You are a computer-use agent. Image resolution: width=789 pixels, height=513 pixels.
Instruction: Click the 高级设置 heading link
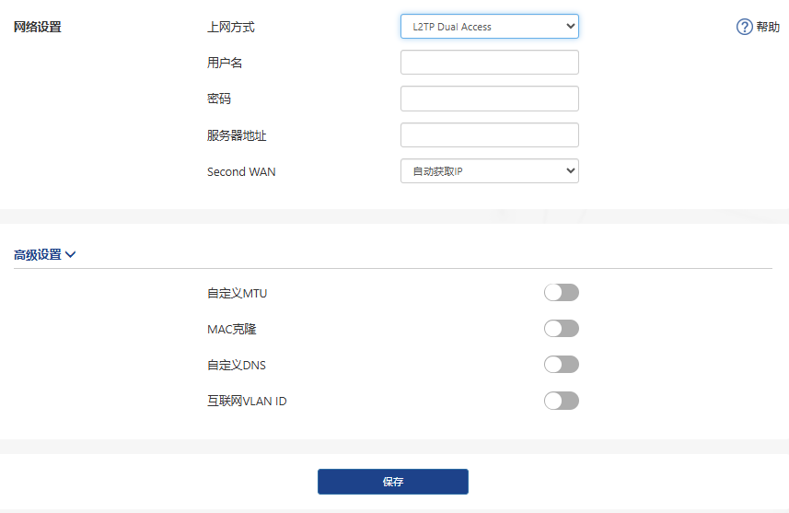tap(38, 255)
